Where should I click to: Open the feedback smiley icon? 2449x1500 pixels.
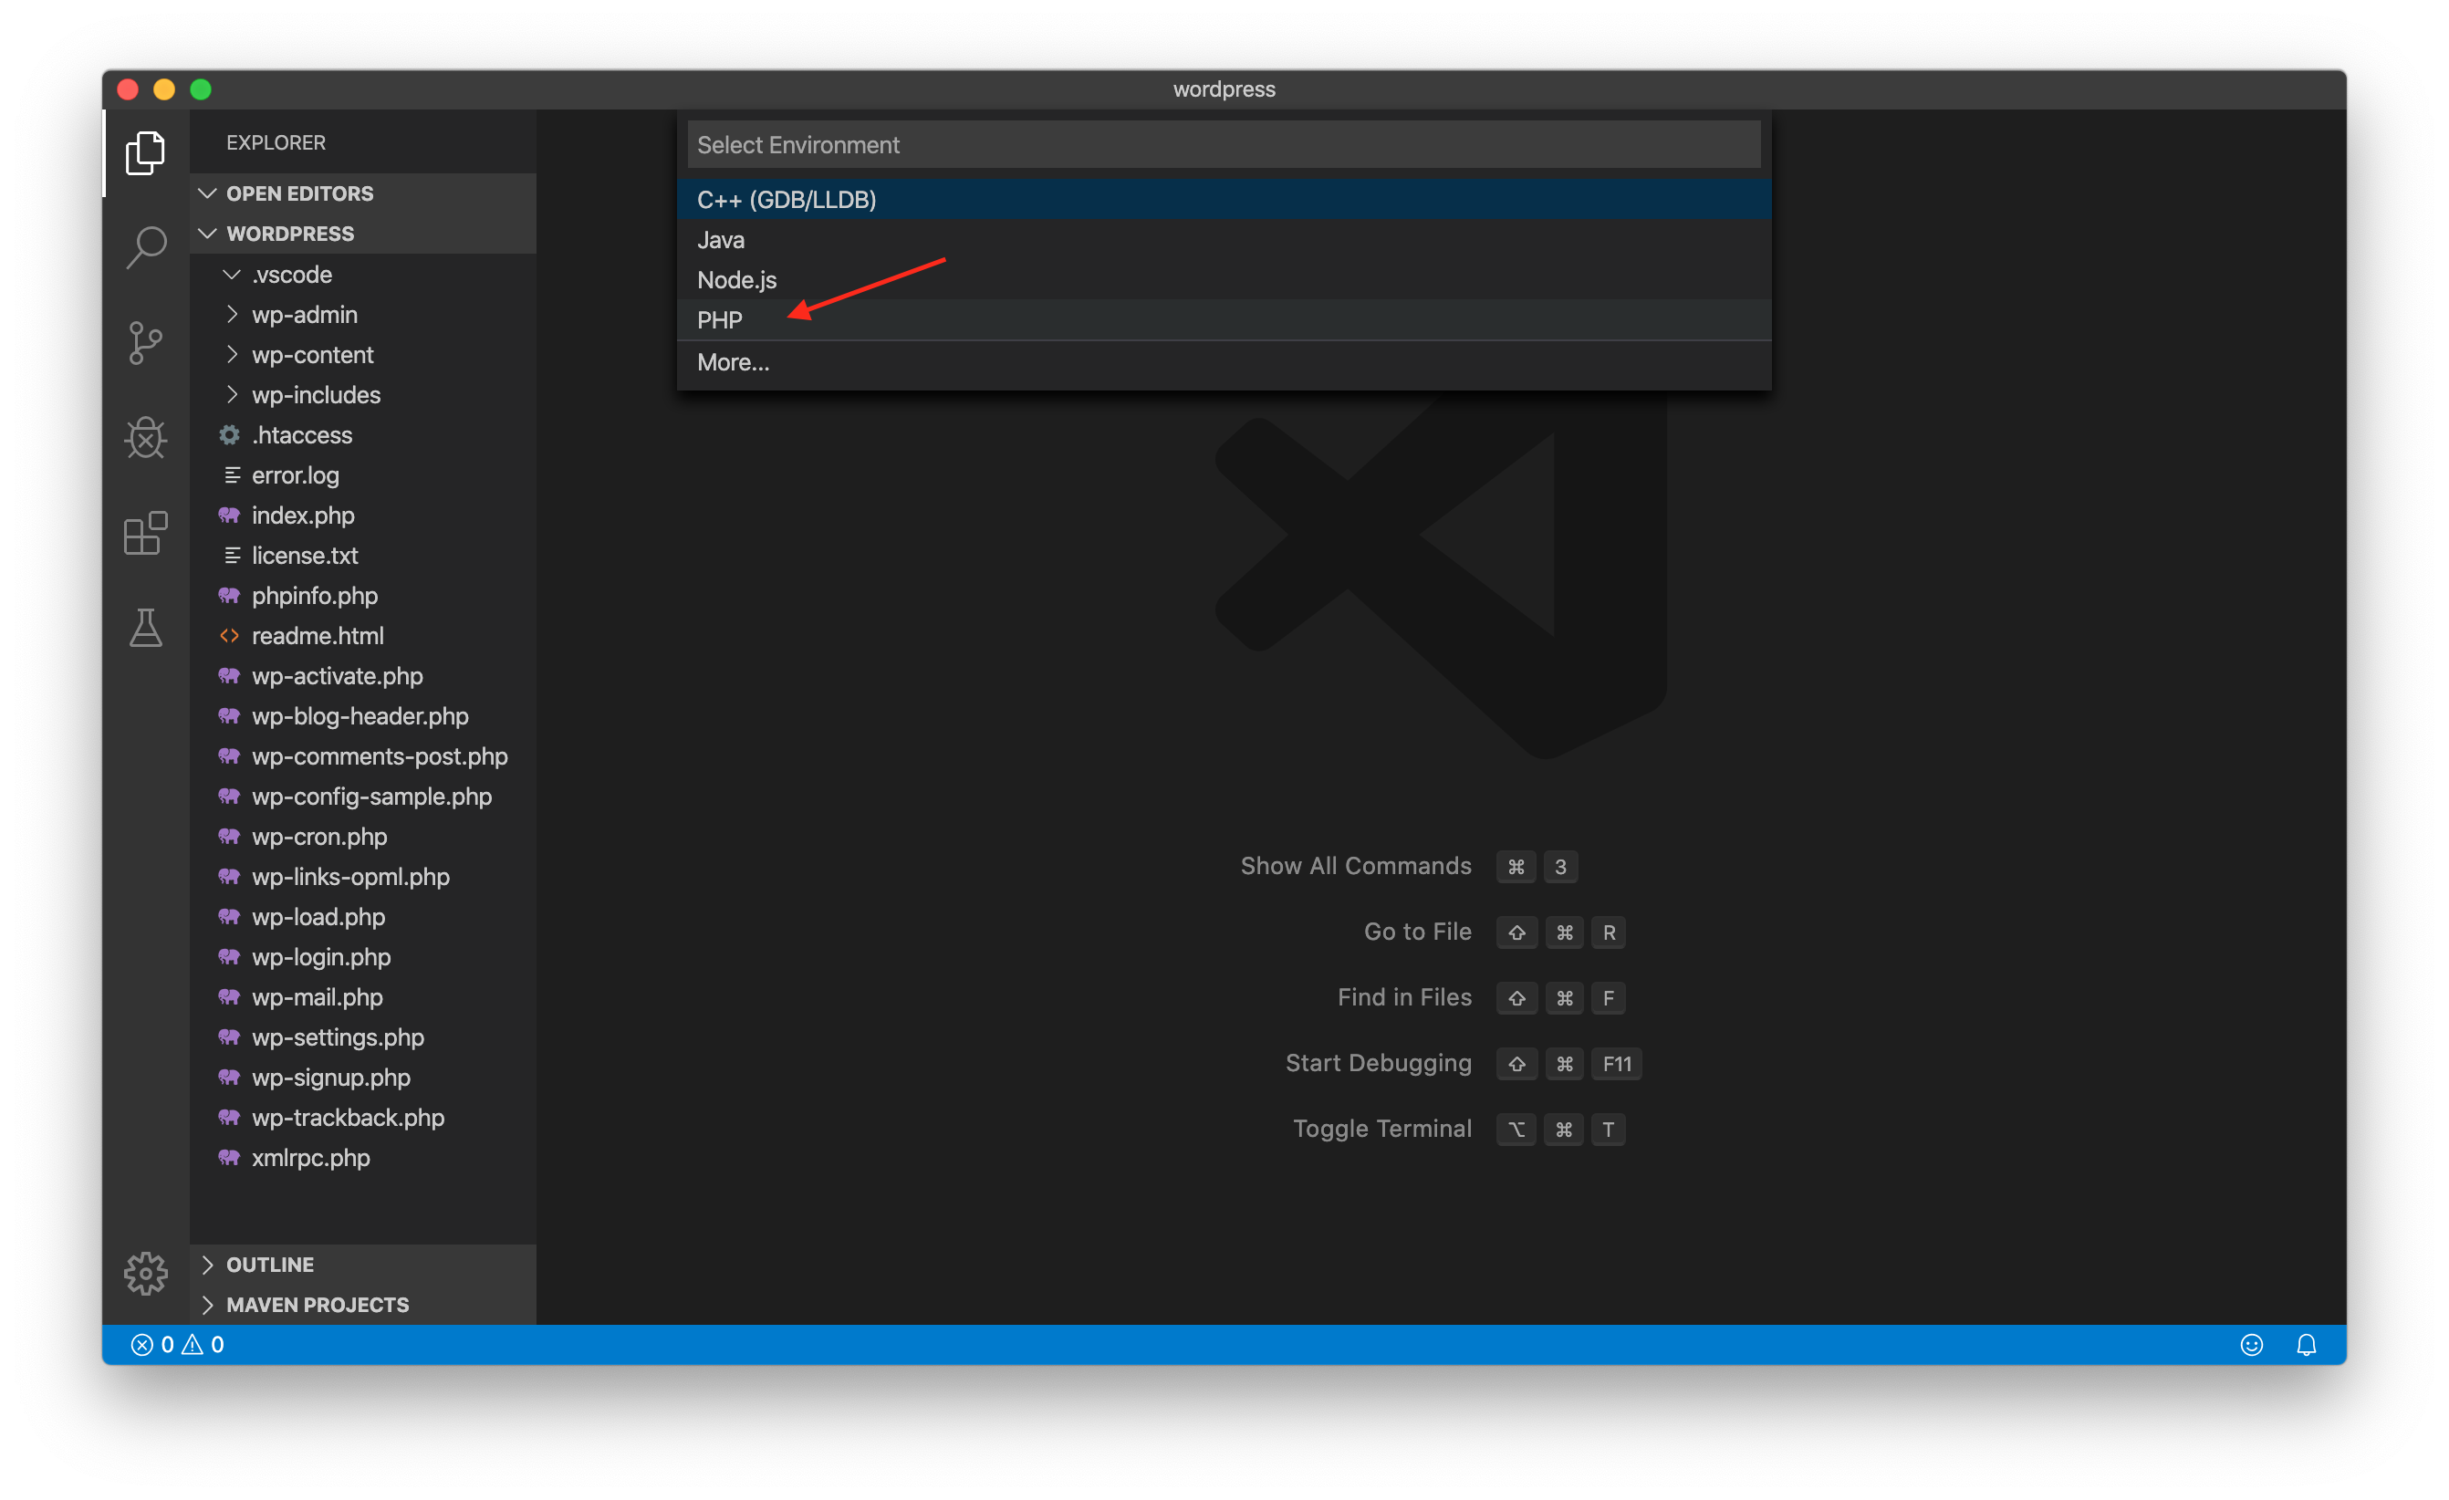pyautogui.click(x=2251, y=1345)
